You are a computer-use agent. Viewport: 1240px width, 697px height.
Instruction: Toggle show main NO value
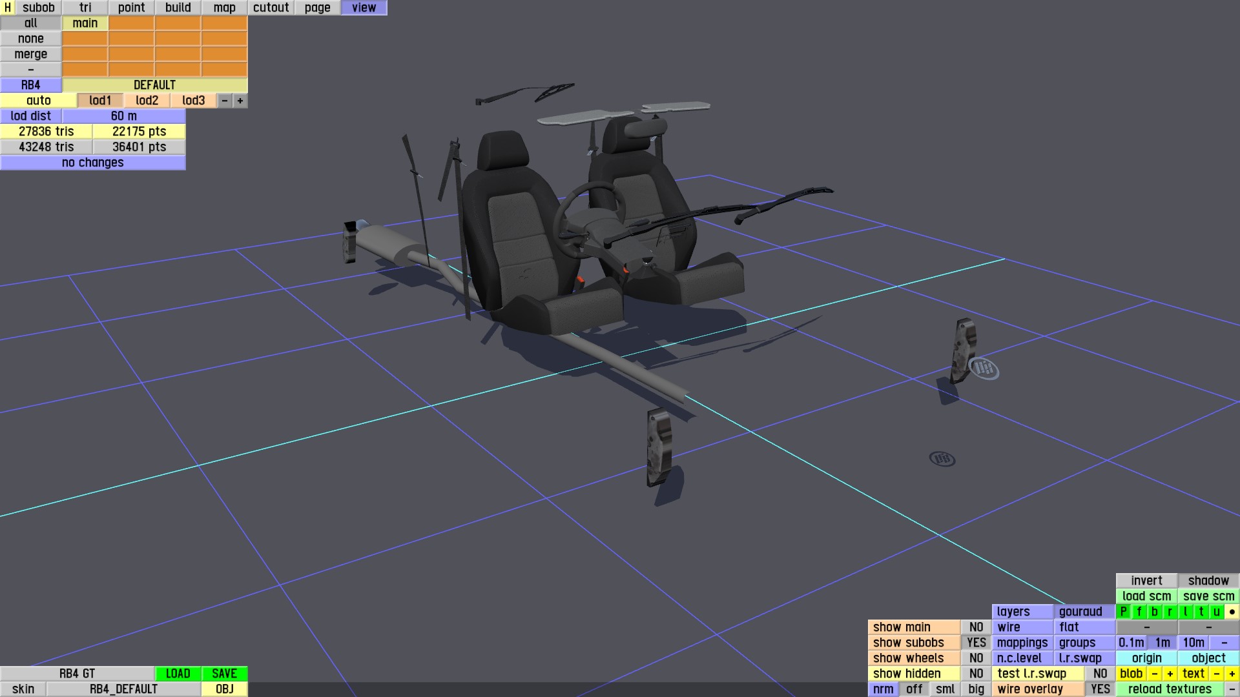[976, 627]
